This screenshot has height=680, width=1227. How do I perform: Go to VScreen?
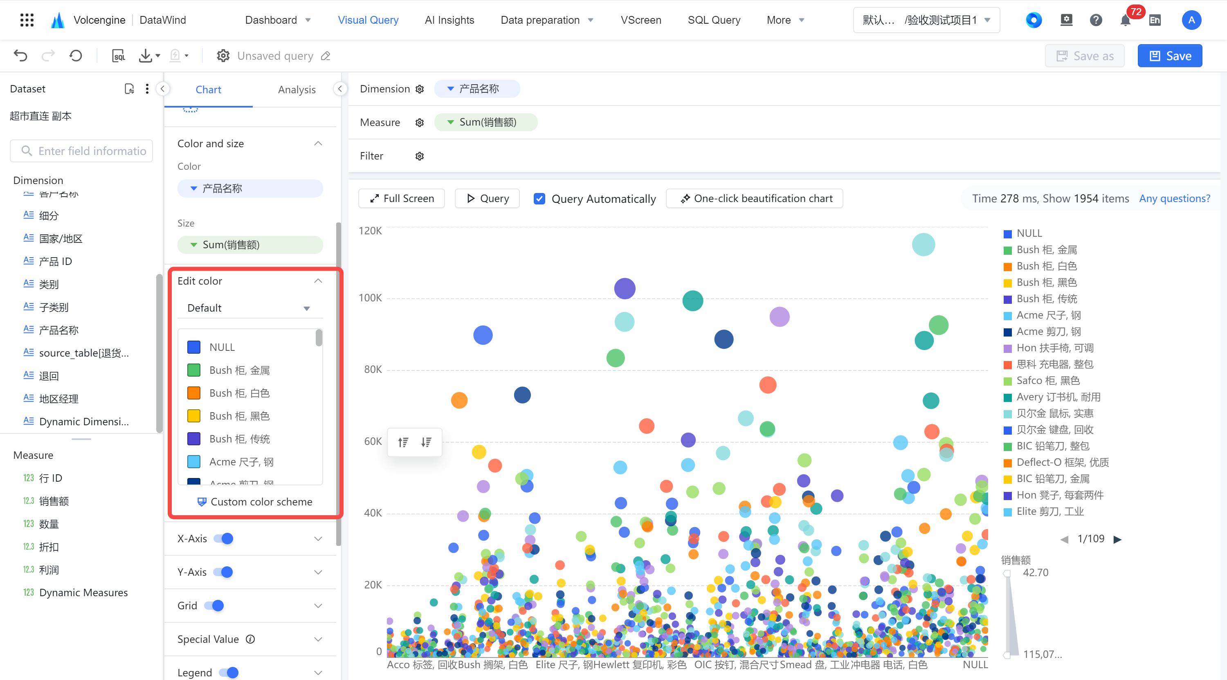[640, 20]
